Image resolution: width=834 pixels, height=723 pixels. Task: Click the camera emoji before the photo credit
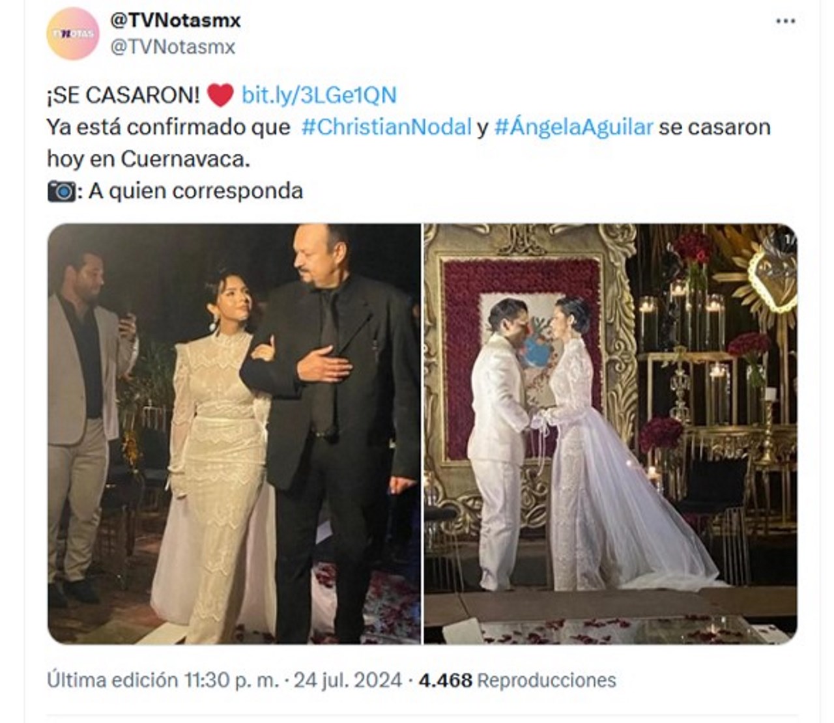tap(61, 191)
